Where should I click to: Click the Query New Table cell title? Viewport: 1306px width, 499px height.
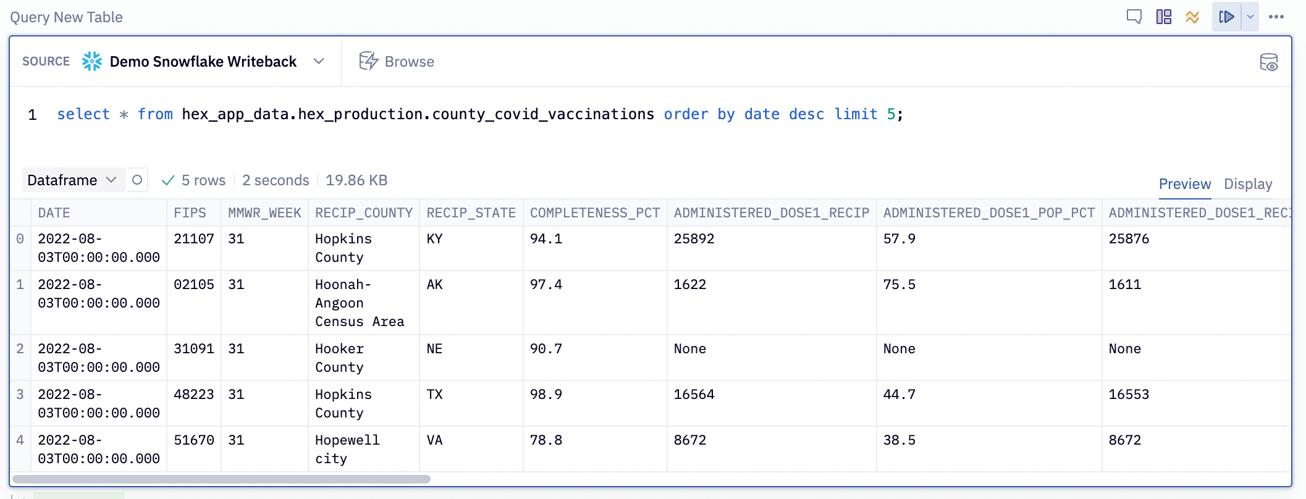66,17
